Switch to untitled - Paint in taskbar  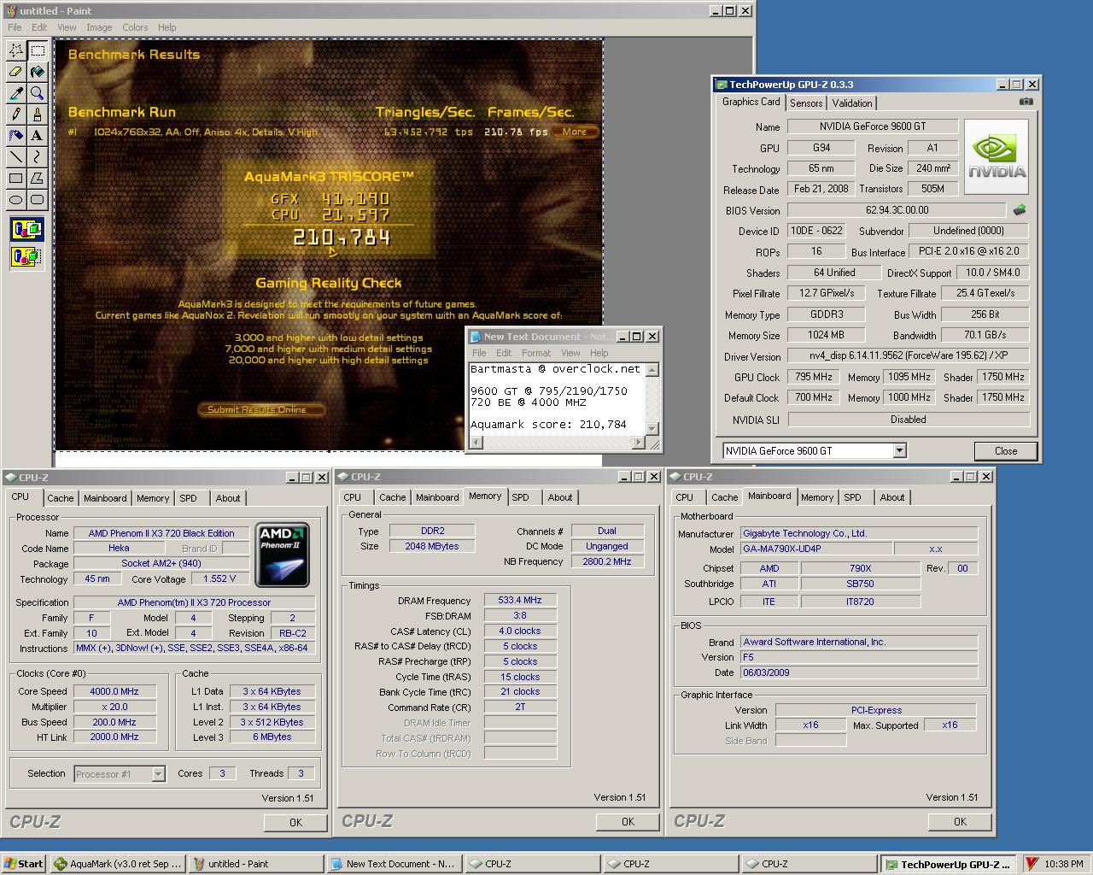point(256,864)
